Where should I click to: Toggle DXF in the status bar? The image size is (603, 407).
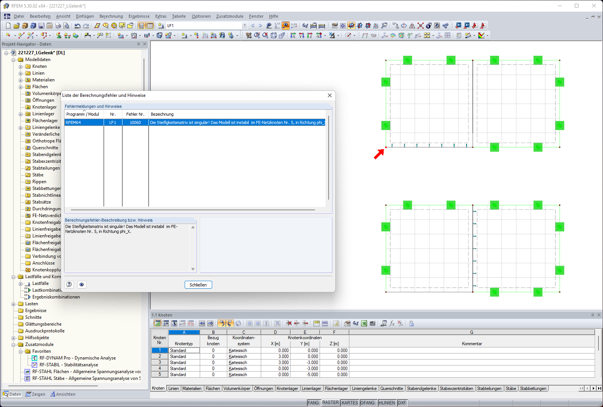coord(402,403)
